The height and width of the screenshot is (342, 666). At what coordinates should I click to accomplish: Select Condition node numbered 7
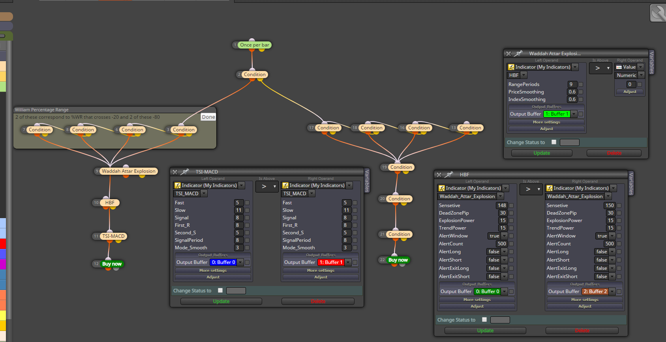click(x=39, y=130)
